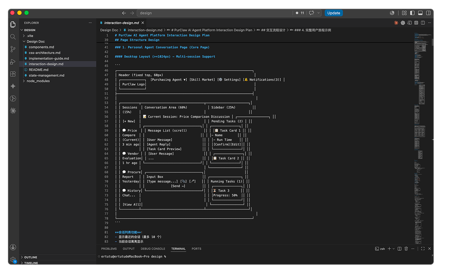
Task: Close the terminal panel
Action: 429,249
